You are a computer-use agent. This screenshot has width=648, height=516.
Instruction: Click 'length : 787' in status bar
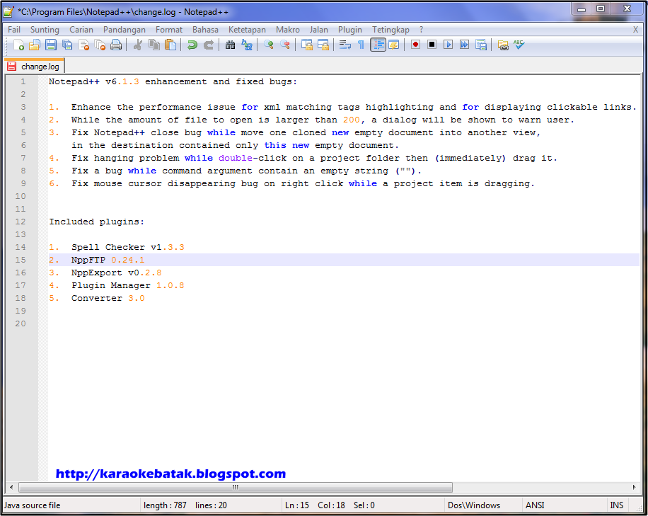click(165, 505)
